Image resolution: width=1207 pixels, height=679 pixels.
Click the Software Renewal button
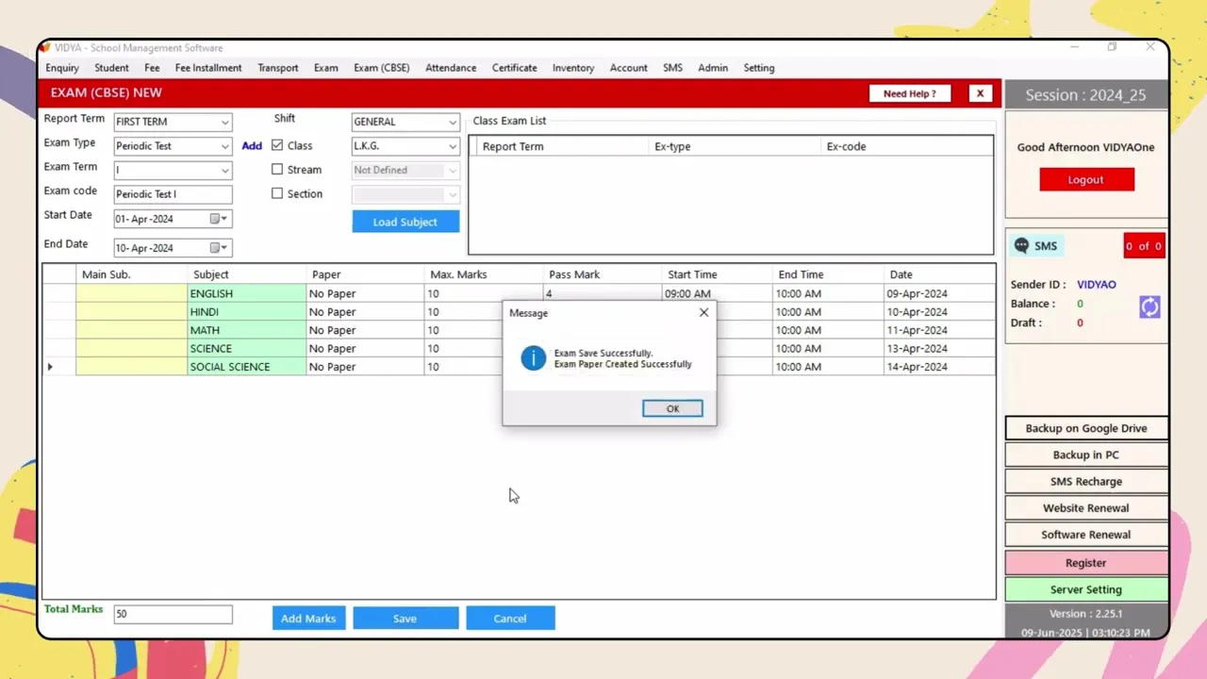pos(1086,535)
